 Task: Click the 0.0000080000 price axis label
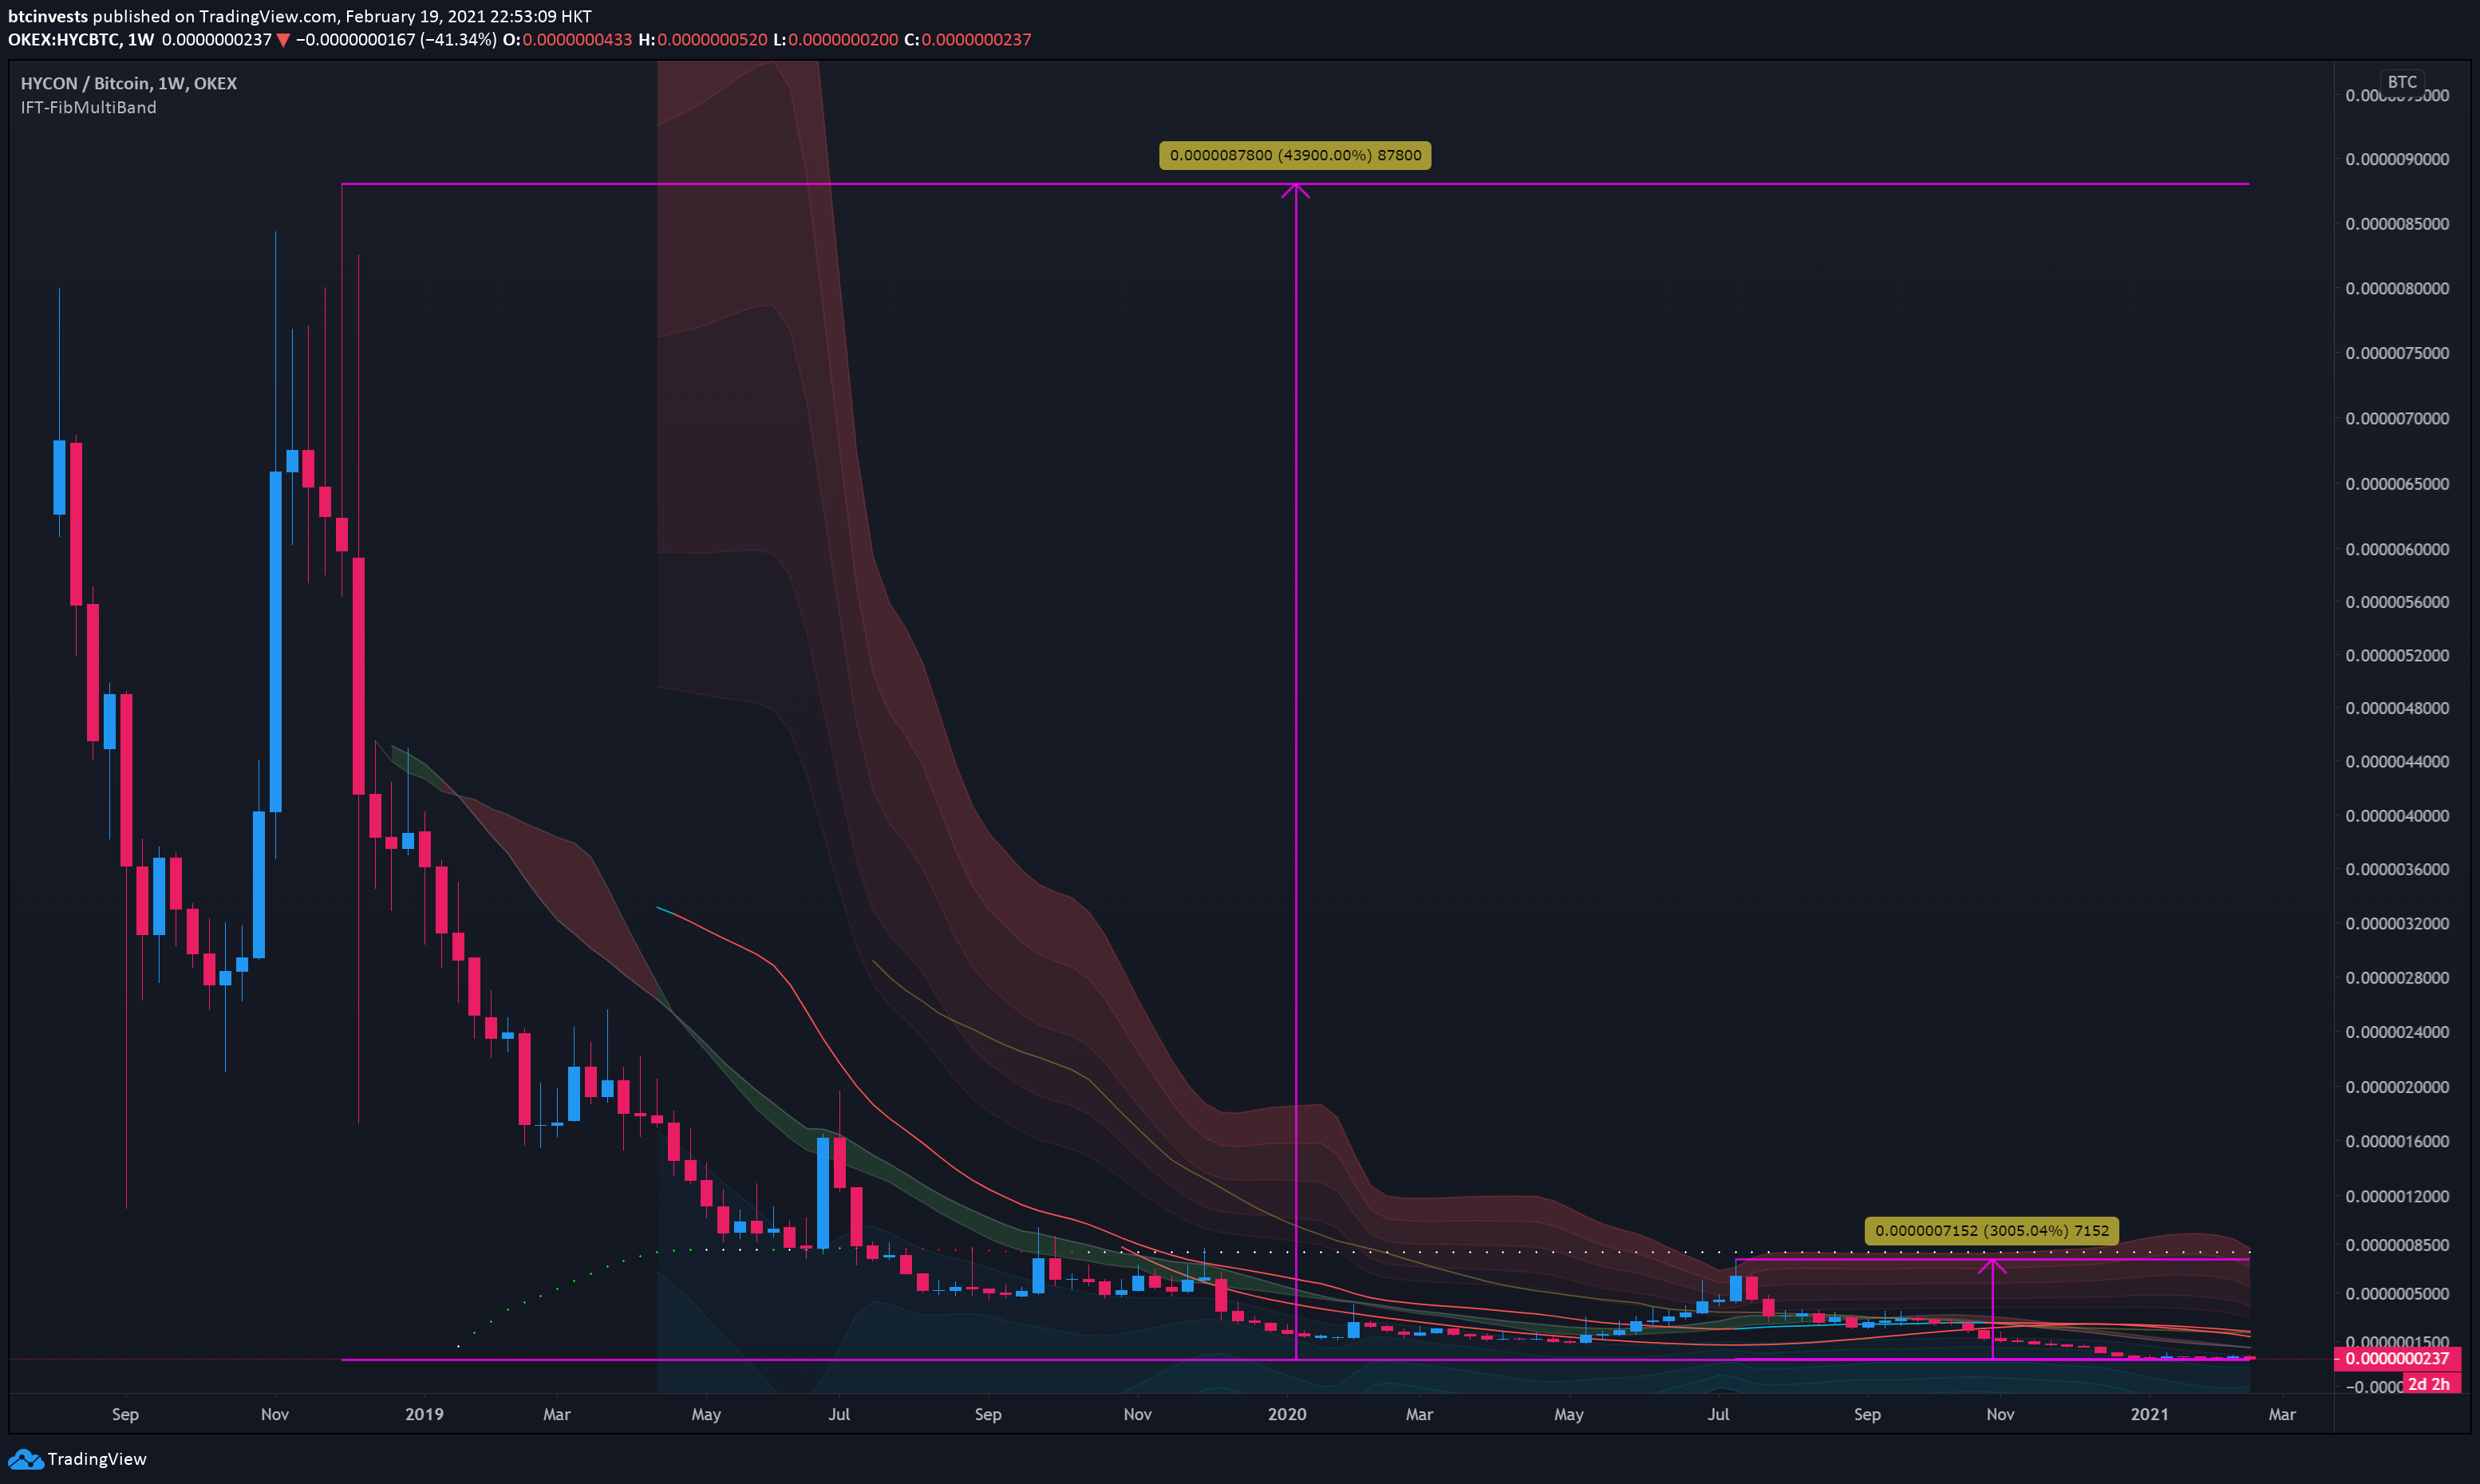[x=2397, y=288]
